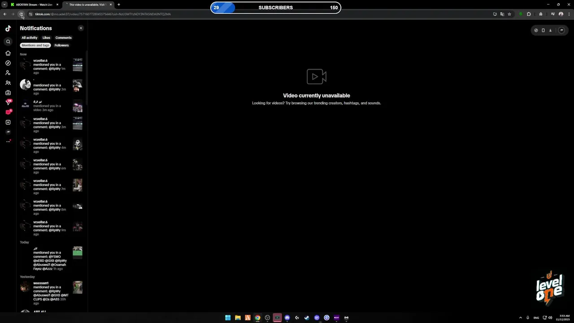Click the thumbnail of weessam1's notification

[78, 287]
